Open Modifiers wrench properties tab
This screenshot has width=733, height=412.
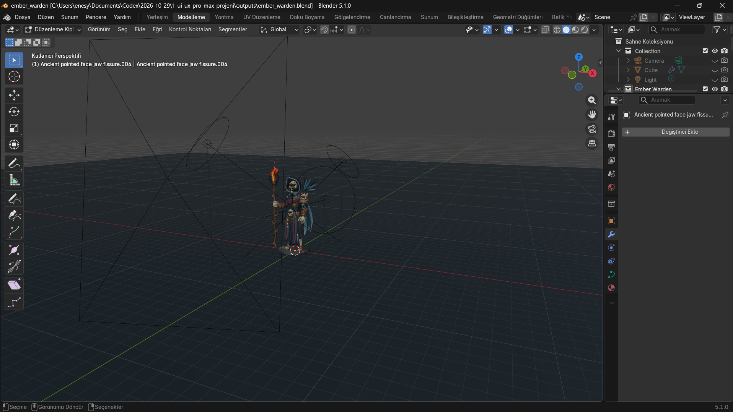(611, 234)
